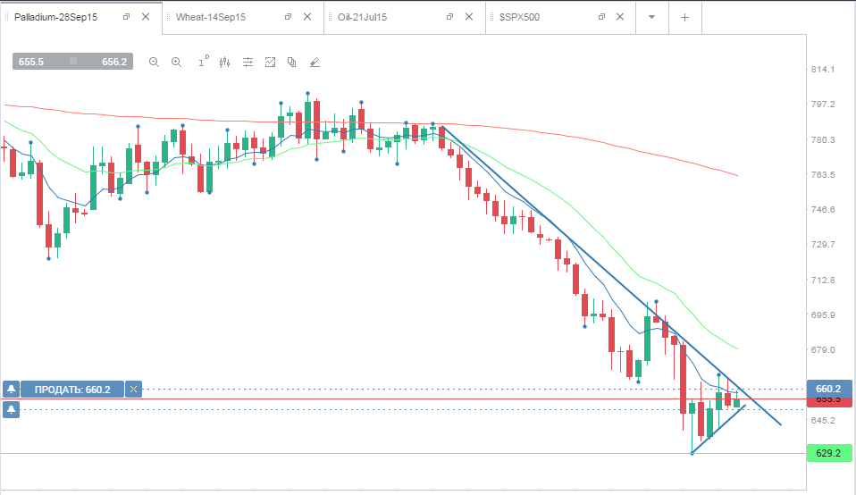The image size is (856, 495).
Task: Close the Palladium-28Sep15 tab
Action: coord(146,17)
